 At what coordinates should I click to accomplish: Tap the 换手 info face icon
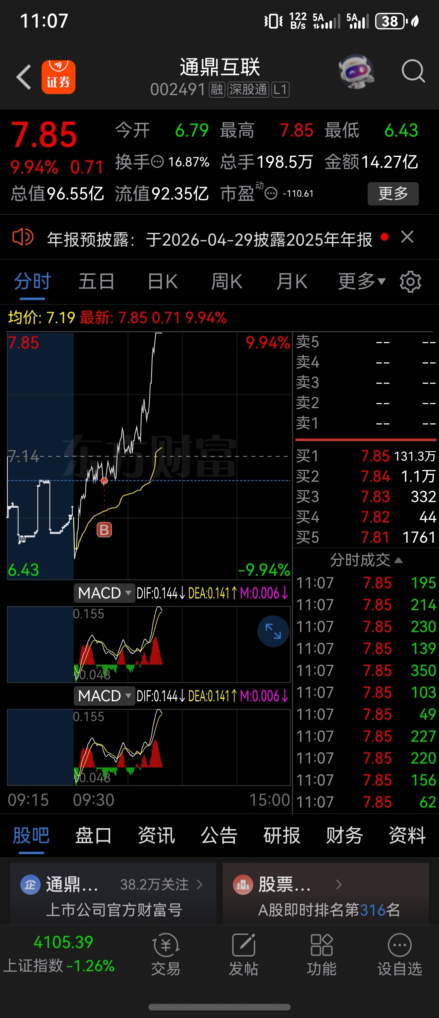(x=157, y=162)
